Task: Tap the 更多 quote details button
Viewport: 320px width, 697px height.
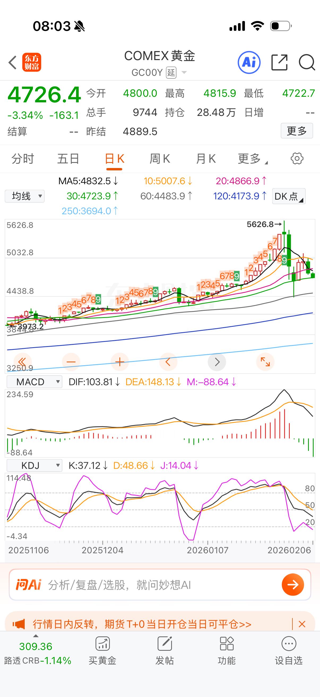Action: (297, 131)
